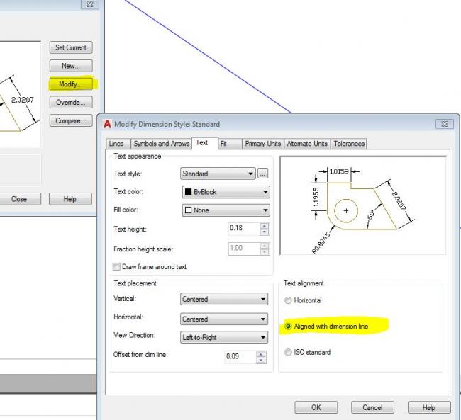The image size is (461, 420).
Task: Switch to the Lines tab
Action: tap(118, 144)
